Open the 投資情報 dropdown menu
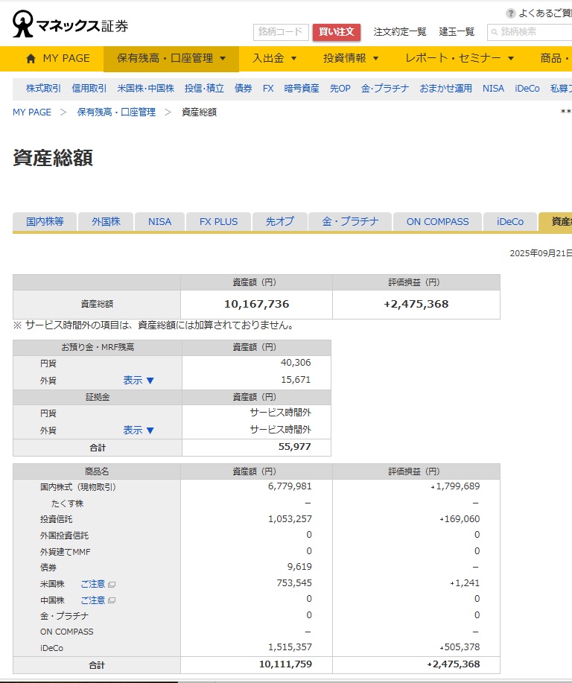 (x=351, y=58)
